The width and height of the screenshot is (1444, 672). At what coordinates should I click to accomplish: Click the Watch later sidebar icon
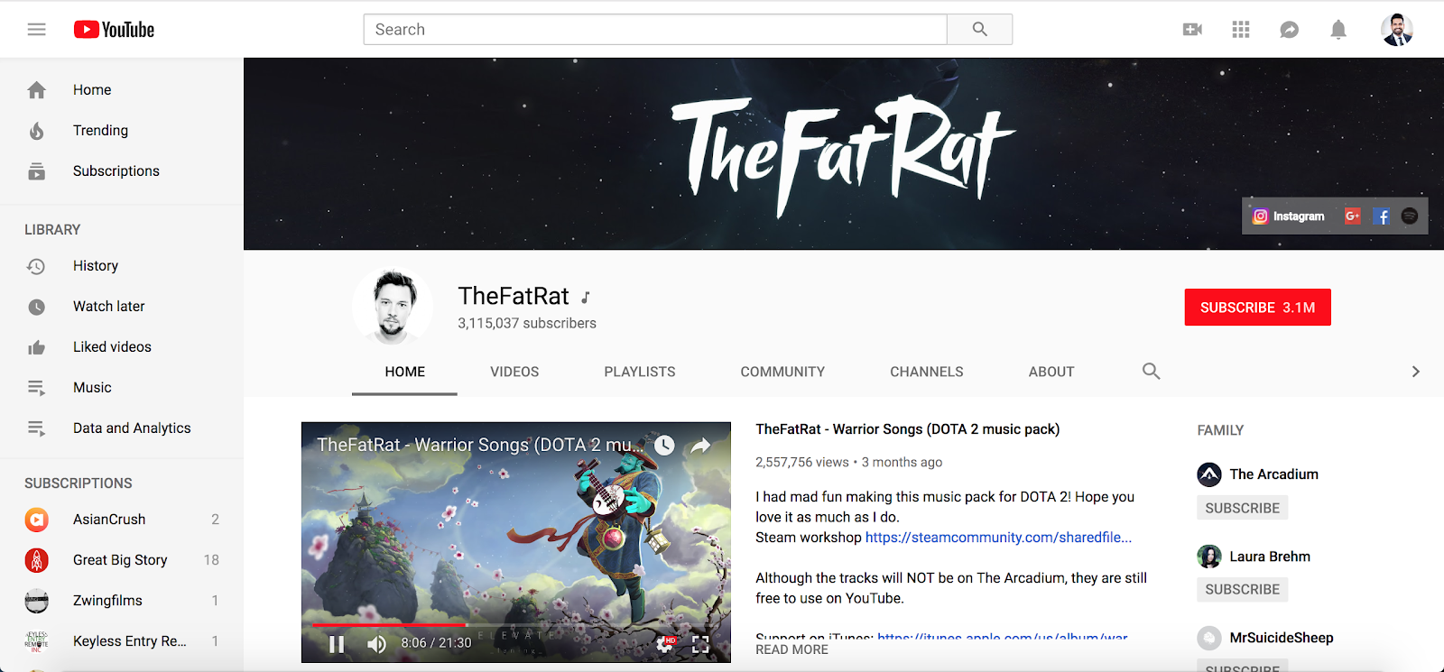coord(36,307)
